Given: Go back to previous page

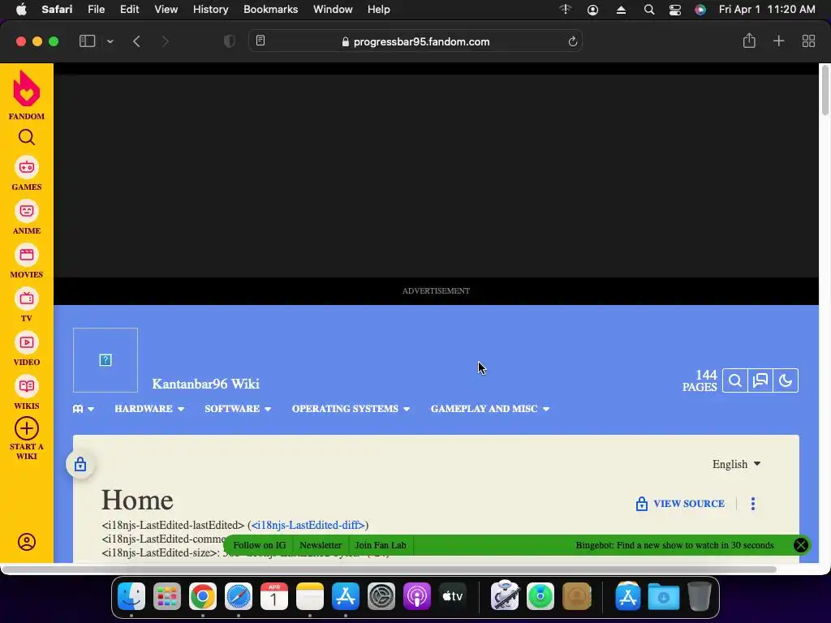Looking at the screenshot, I should (x=136, y=41).
